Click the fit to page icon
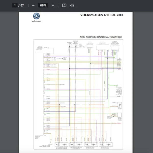Image resolution: width=153 pixels, height=153 pixels. coord(64,5)
